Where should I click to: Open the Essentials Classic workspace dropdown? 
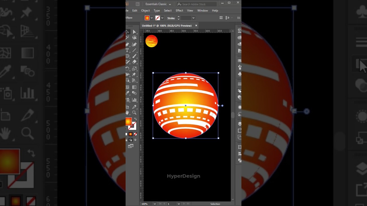[158, 4]
